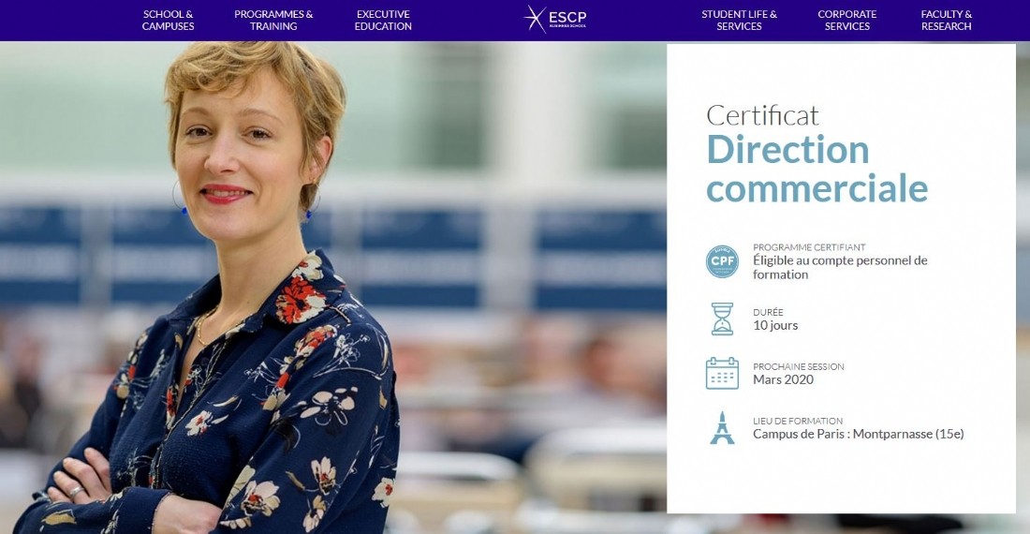Click the Certificat heading text
The image size is (1030, 534).
click(x=762, y=115)
